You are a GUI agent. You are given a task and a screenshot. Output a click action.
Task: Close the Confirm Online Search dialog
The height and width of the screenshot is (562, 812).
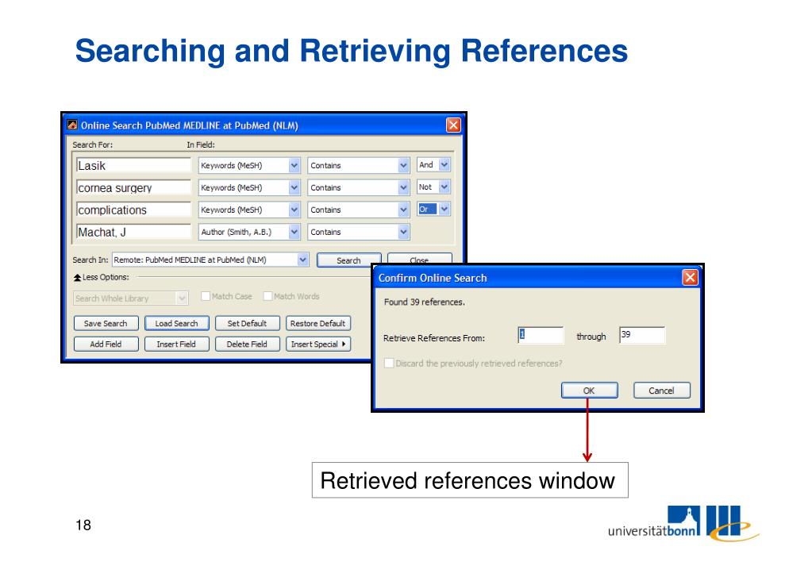(690, 278)
